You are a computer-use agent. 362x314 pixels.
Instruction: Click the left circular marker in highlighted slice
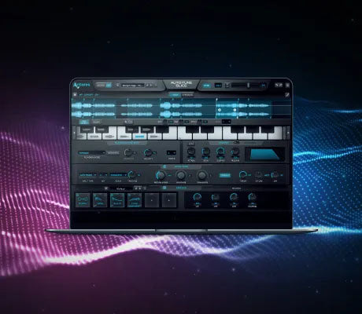coord(220,110)
